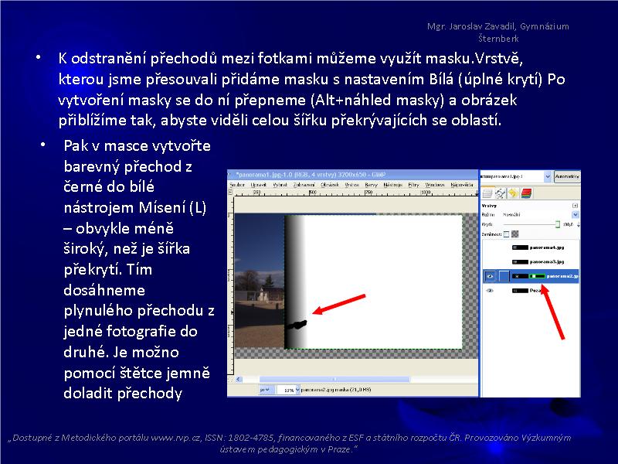Open the Nápověda menu

(x=461, y=185)
